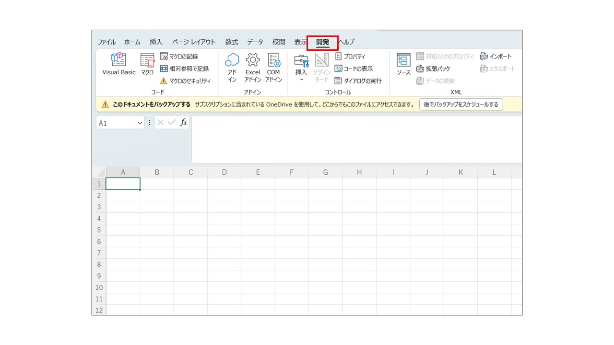Click the このドキュメントをバックアップする message
Viewport: 614px width, 345px height.
coord(152,104)
